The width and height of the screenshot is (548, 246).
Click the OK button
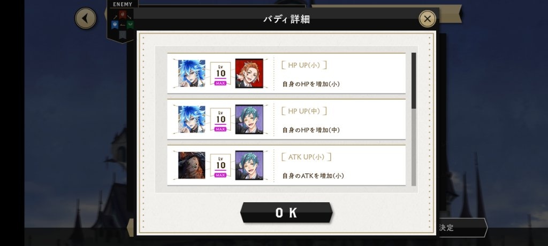tap(286, 212)
